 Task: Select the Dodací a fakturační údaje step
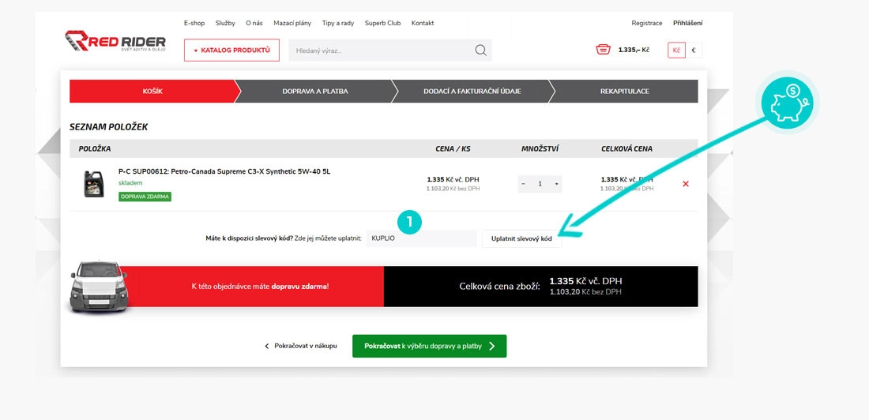[x=472, y=92]
